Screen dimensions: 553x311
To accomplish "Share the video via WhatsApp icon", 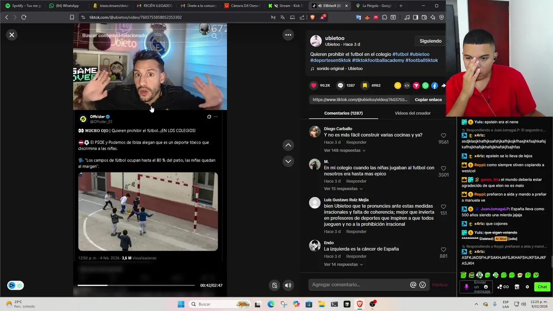I will (x=425, y=86).
